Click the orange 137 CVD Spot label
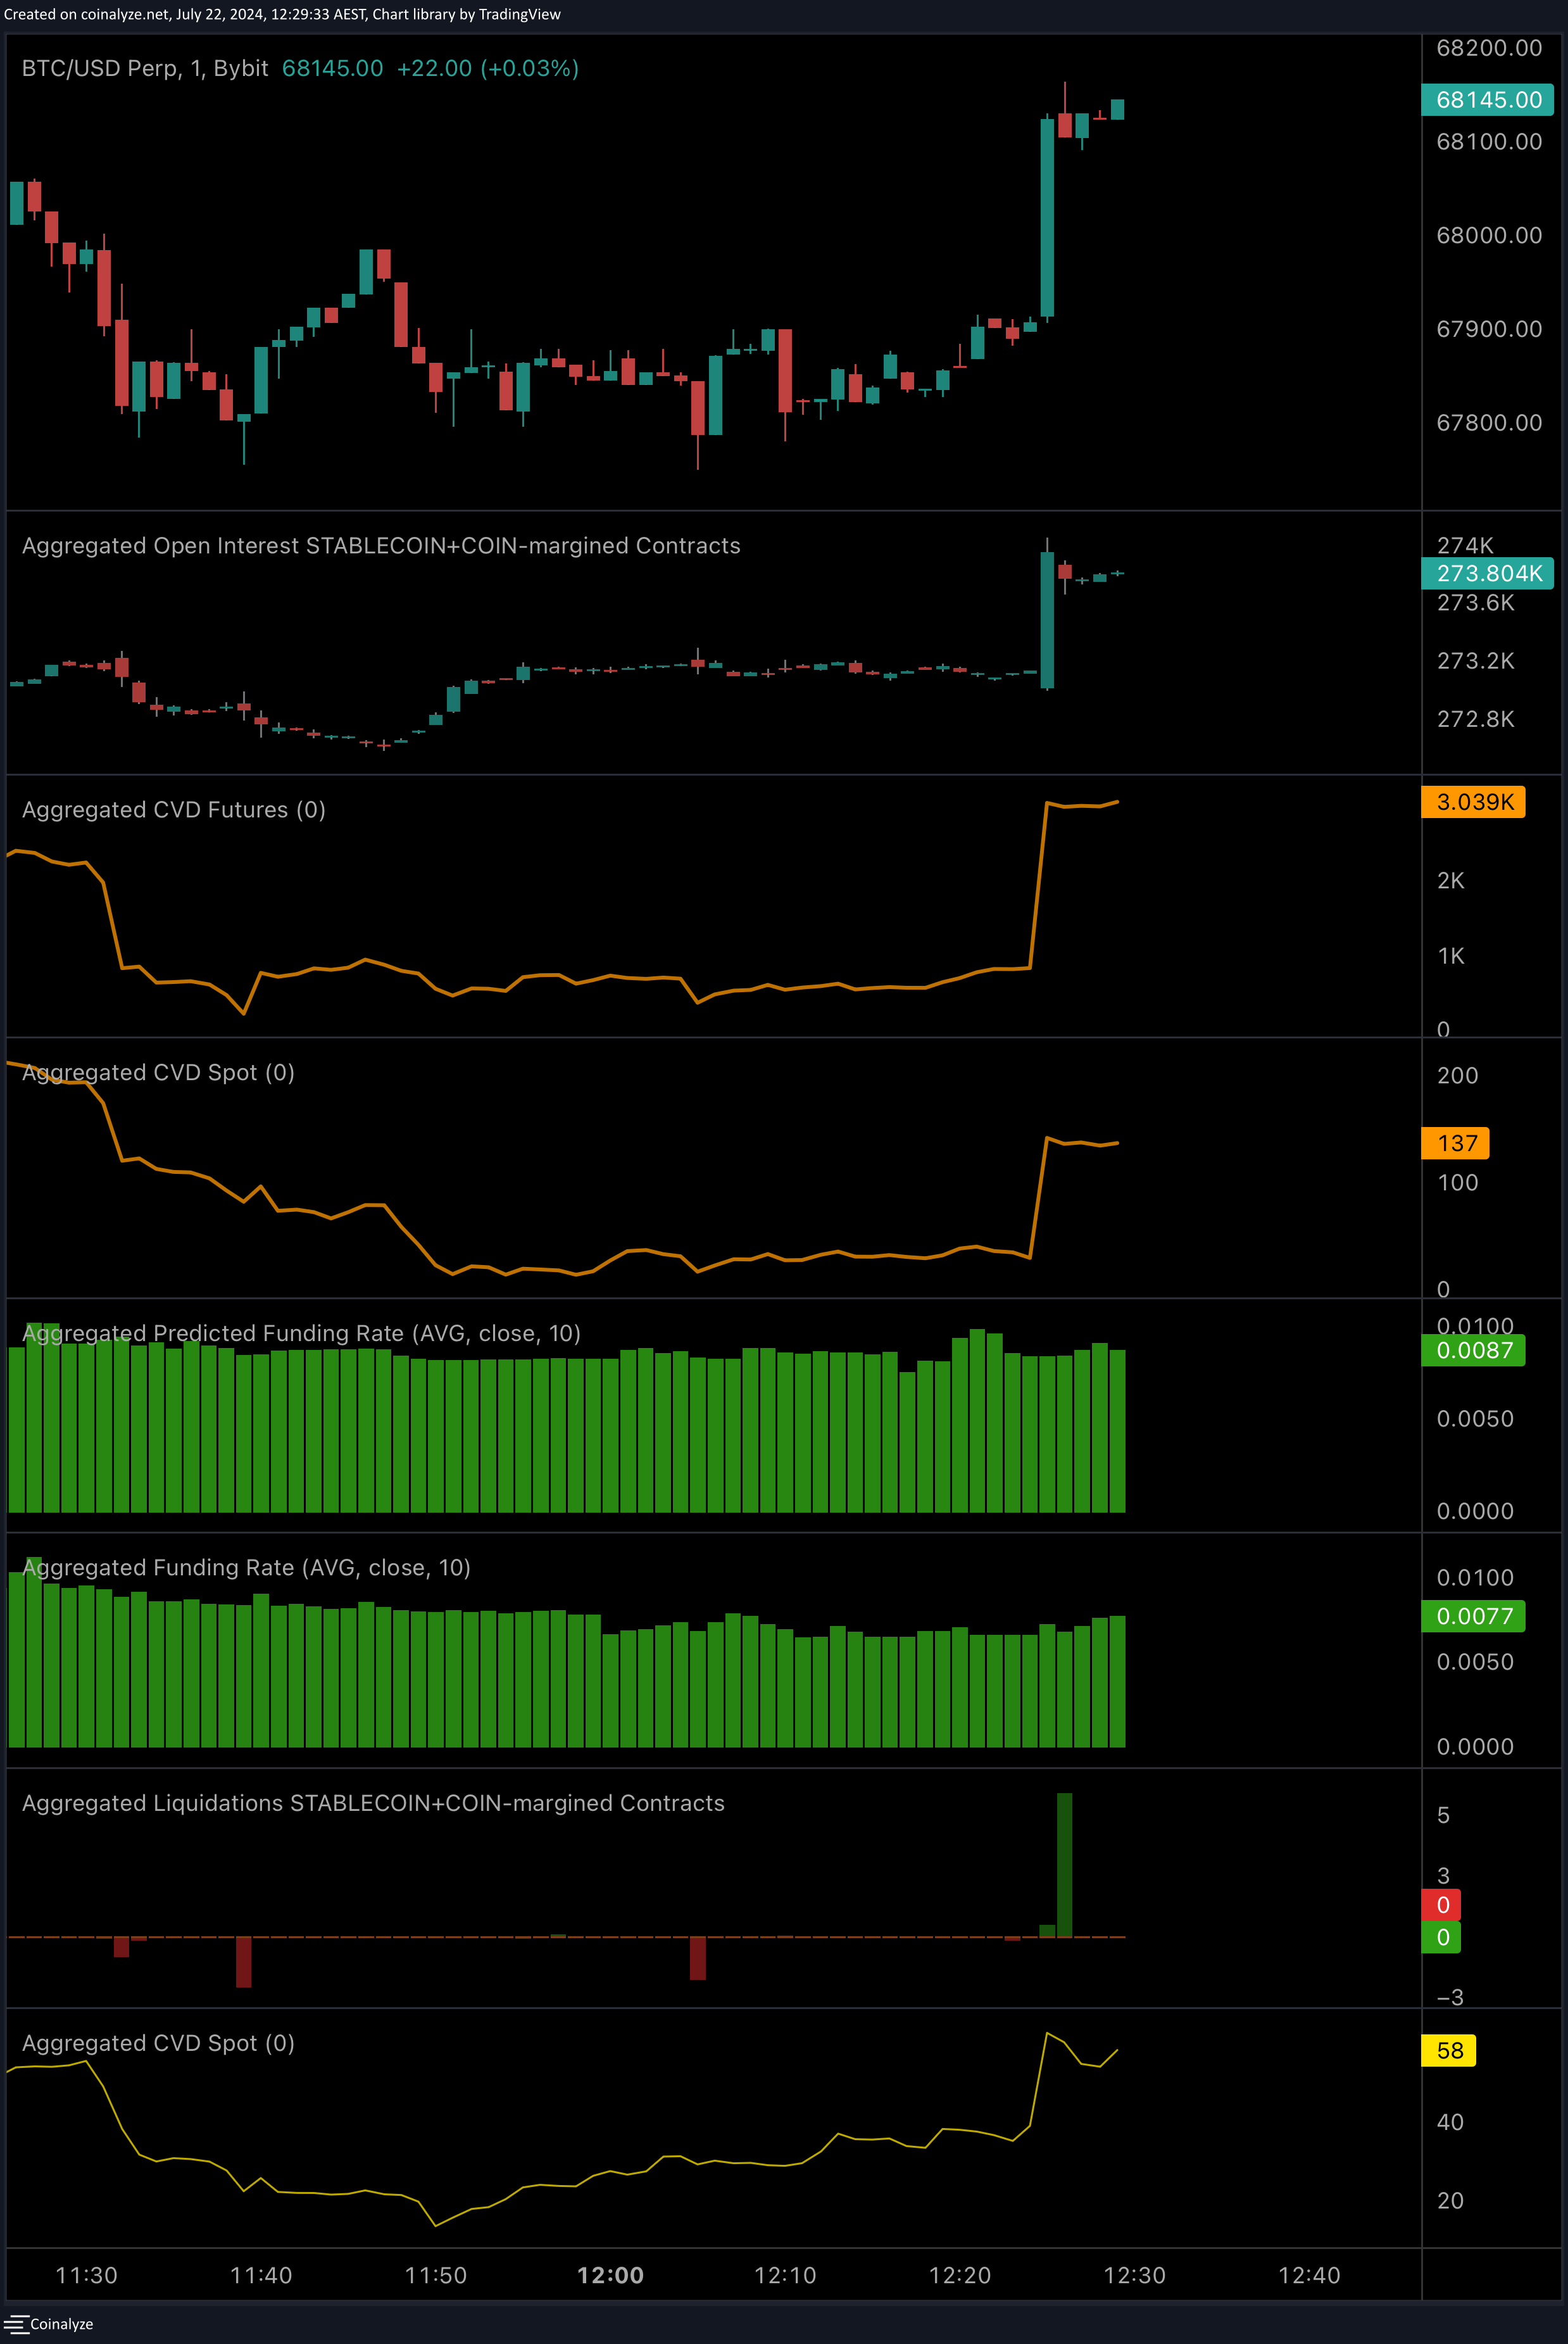1568x2344 pixels. 1455,1143
